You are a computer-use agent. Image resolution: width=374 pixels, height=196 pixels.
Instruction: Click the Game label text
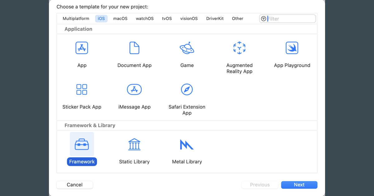click(x=187, y=65)
